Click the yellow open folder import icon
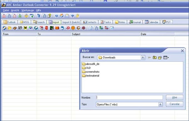This screenshot has width=189, height=121. tap(10, 28)
